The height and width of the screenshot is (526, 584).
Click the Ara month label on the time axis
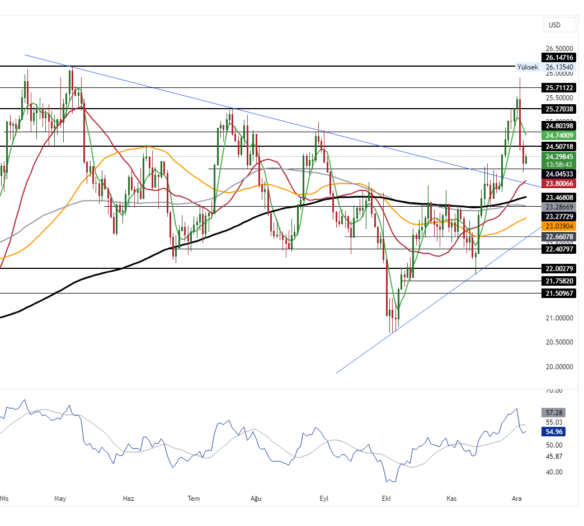point(516,498)
